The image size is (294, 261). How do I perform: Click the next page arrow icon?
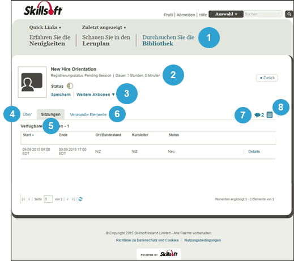[x=67, y=199]
